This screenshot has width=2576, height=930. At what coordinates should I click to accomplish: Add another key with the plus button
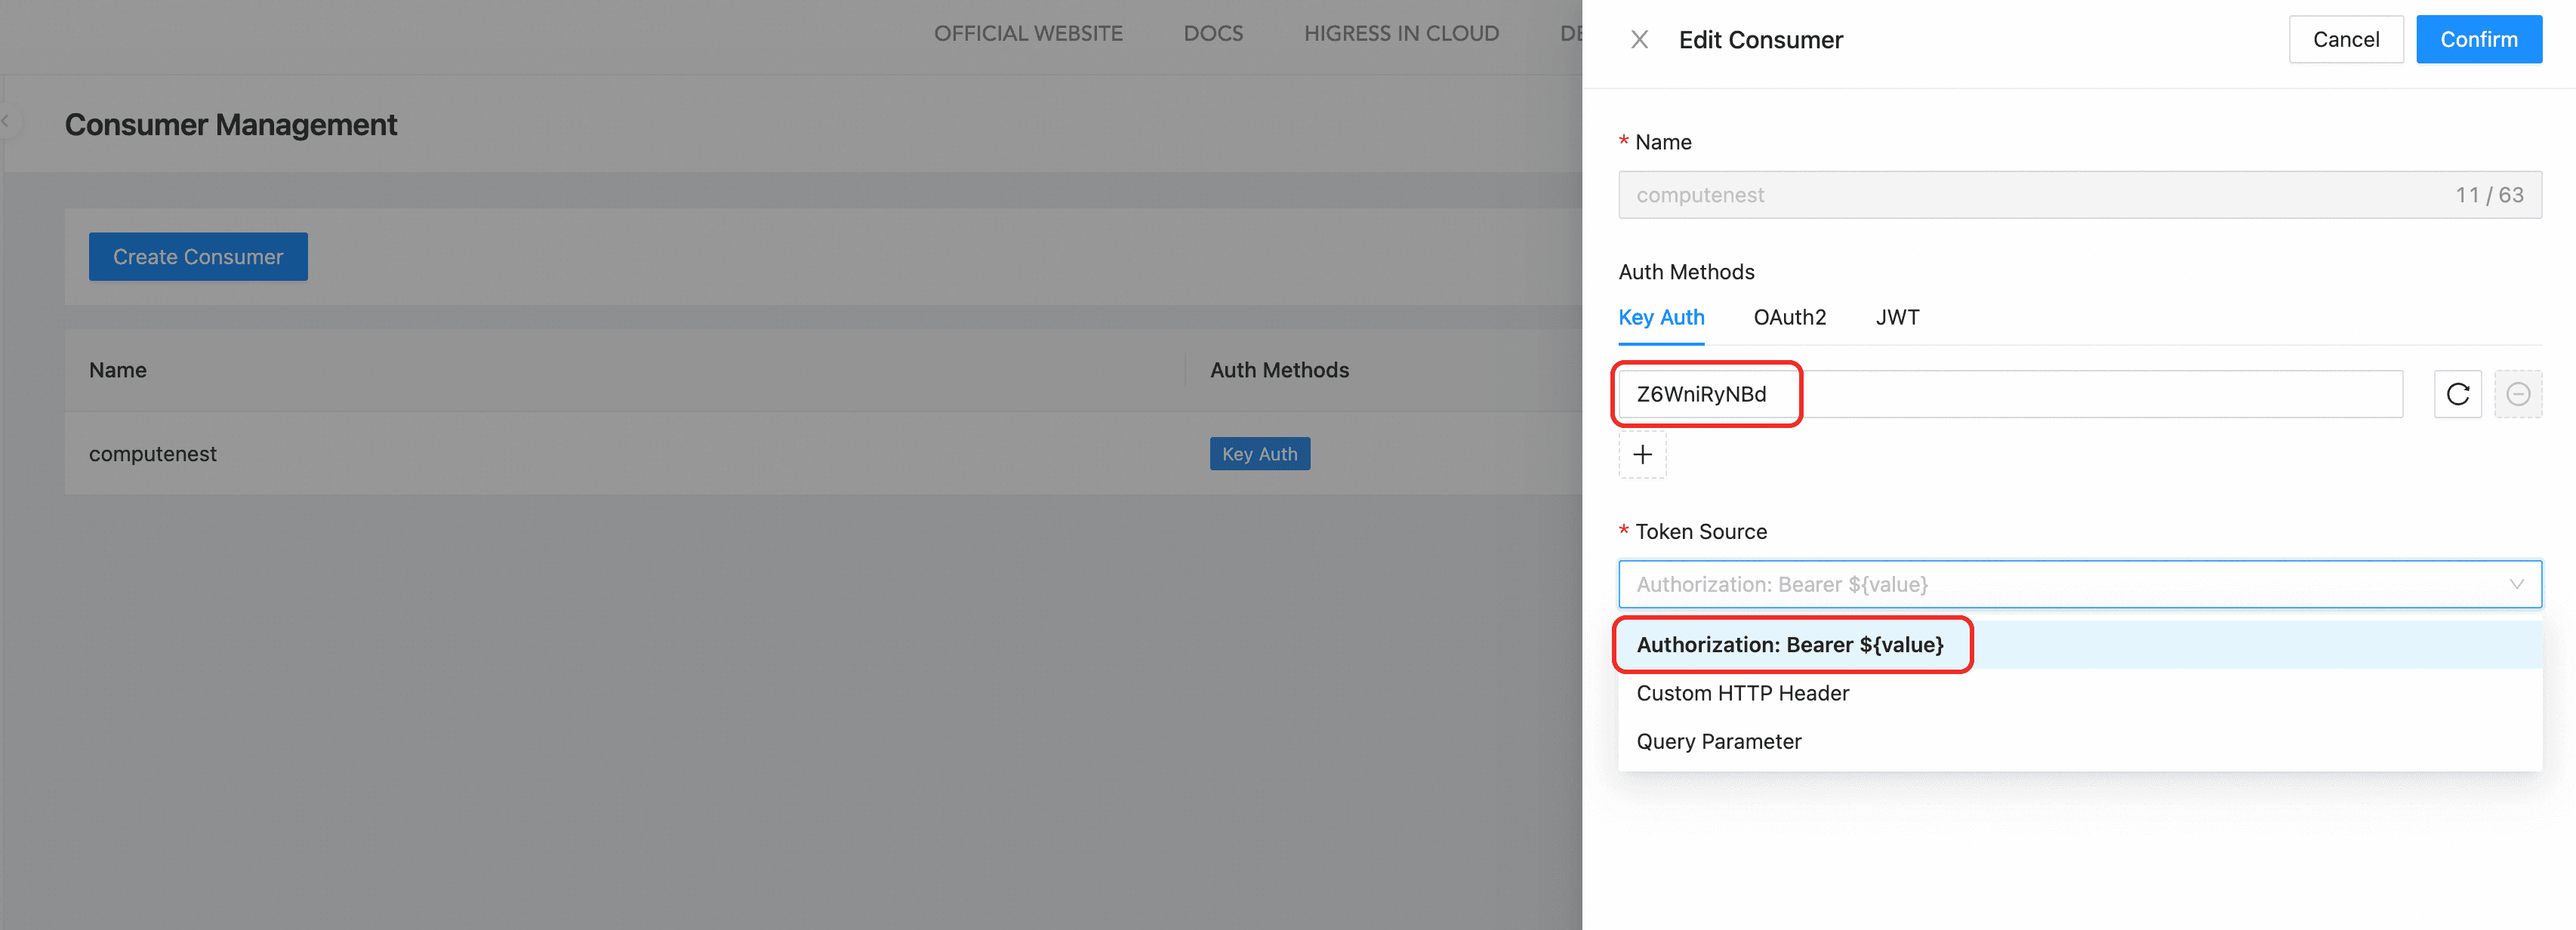pos(1642,455)
